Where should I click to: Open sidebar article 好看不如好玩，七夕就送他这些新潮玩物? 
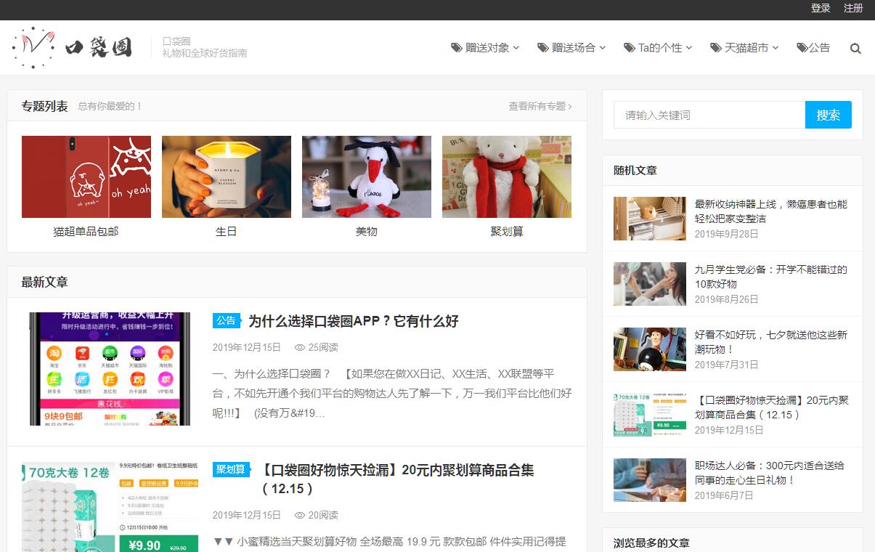tap(770, 342)
